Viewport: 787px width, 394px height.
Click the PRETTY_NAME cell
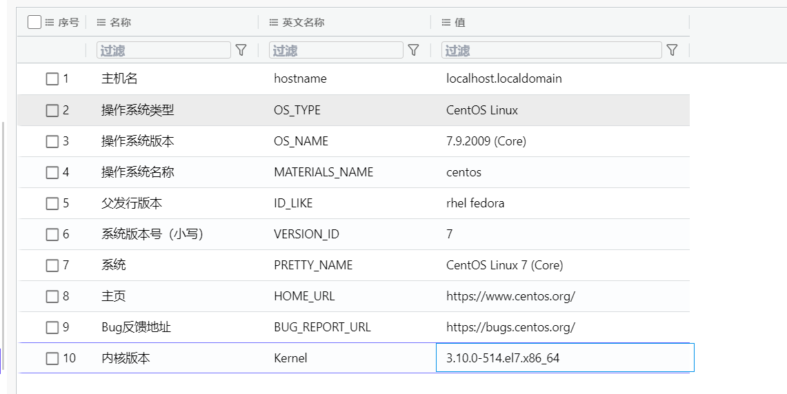coord(313,265)
